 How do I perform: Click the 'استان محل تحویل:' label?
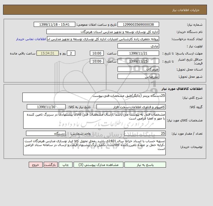tap(189, 69)
